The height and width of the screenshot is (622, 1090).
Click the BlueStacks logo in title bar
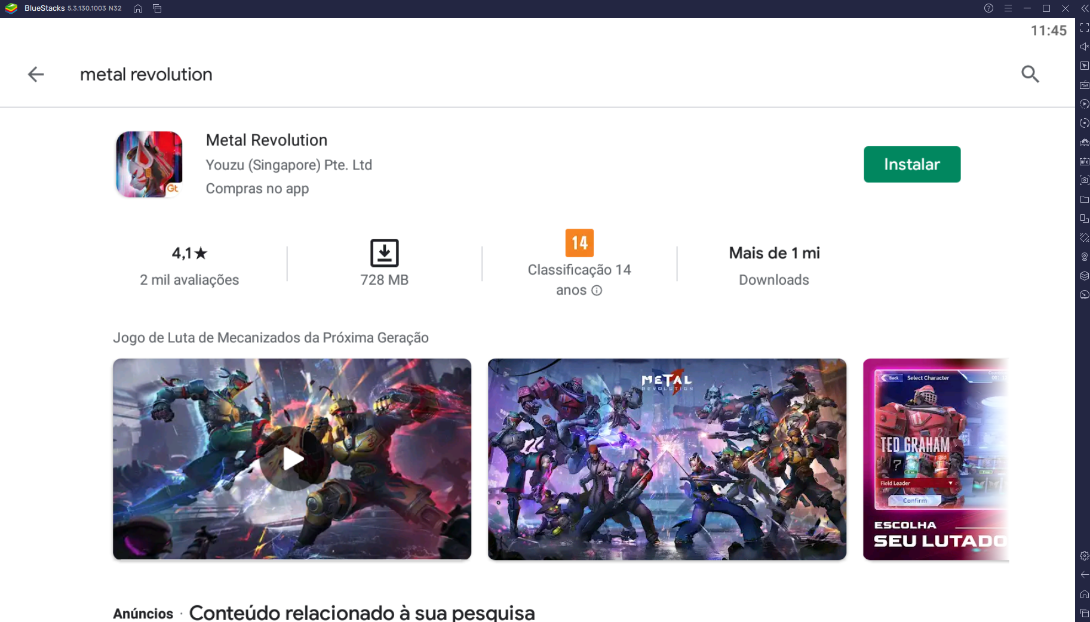click(11, 8)
